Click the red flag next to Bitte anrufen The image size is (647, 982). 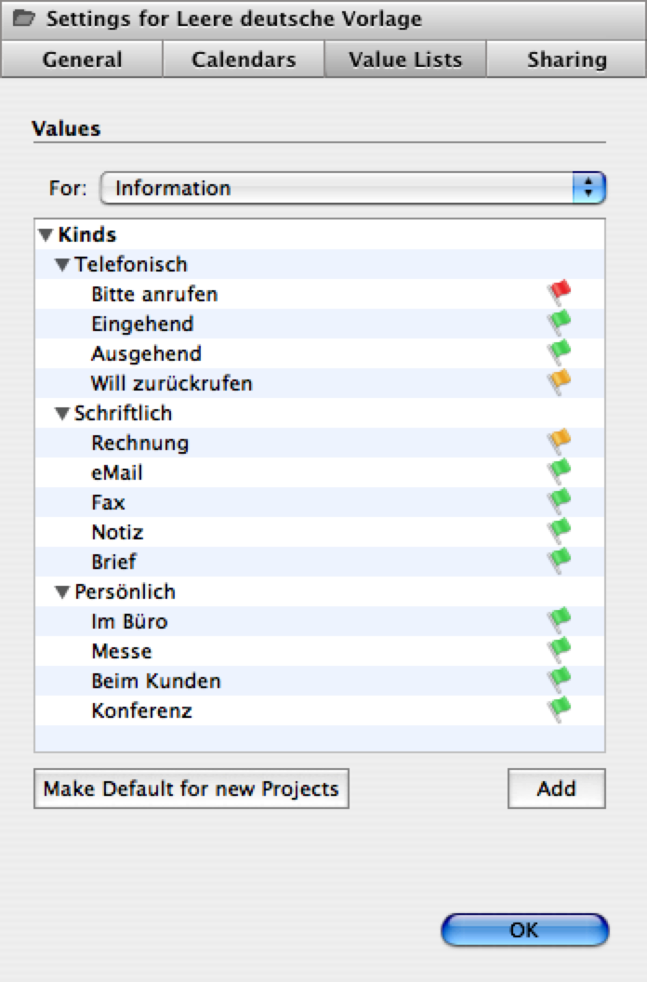pyautogui.click(x=560, y=292)
